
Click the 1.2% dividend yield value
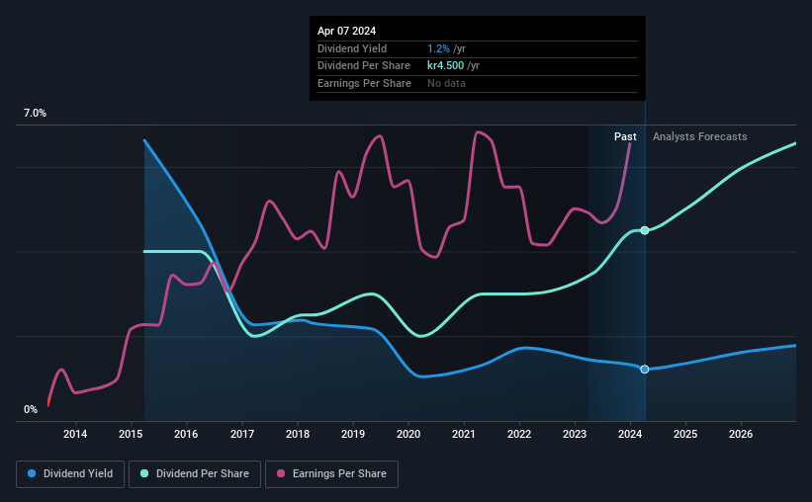pos(438,48)
